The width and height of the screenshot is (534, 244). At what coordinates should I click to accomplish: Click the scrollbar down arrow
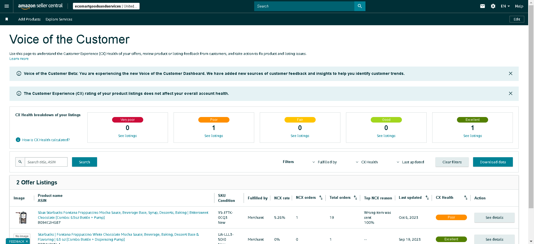tap(531, 242)
